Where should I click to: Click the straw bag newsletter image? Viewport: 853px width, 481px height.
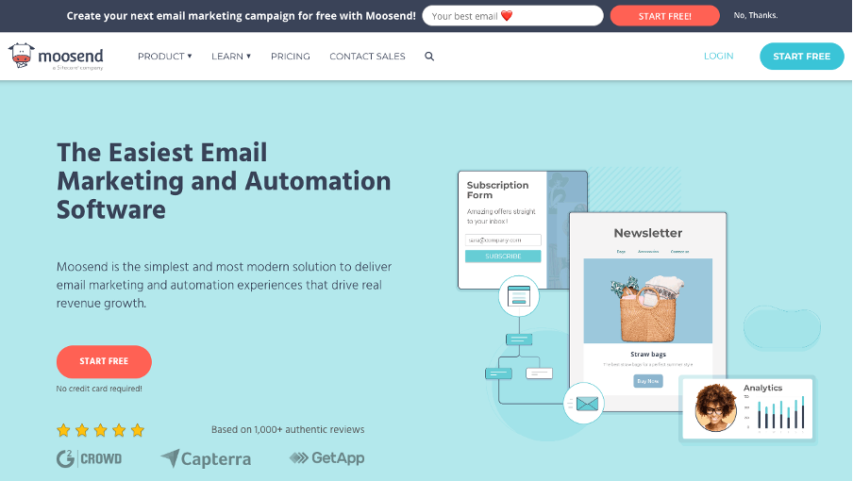[x=648, y=301]
